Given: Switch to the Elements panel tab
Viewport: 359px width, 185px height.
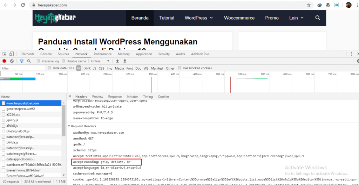Looking at the screenshot, I should (x=28, y=54).
